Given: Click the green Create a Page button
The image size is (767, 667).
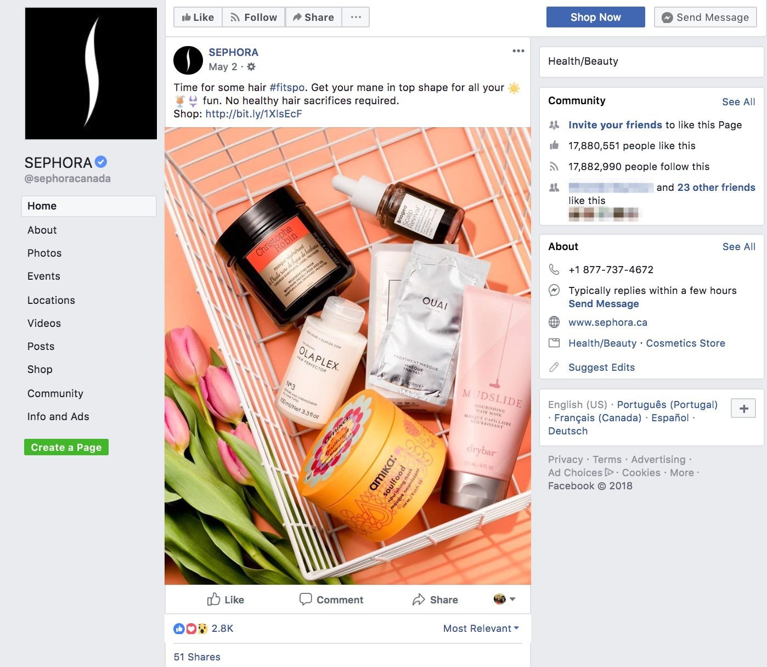Looking at the screenshot, I should (66, 447).
